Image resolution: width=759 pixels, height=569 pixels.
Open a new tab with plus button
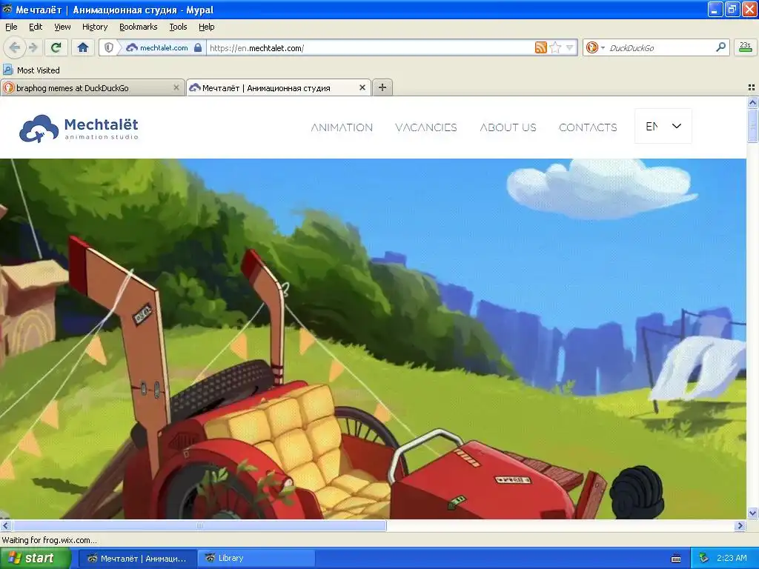pos(382,87)
